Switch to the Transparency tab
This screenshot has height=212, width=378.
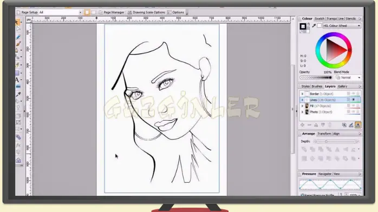point(332,18)
